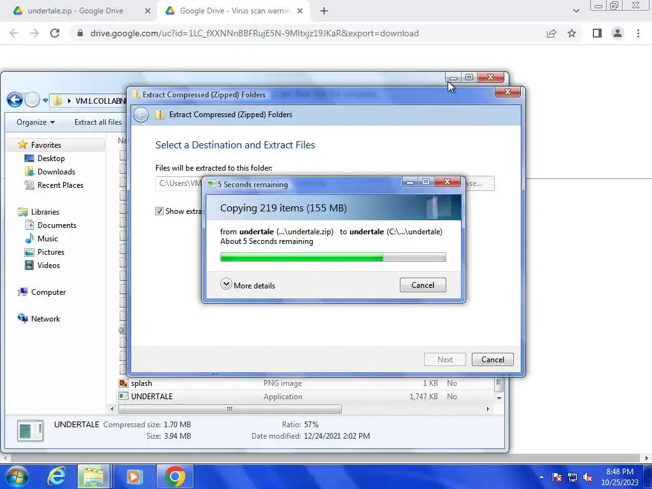
Task: Open Downloads in the navigation pane
Action: [x=56, y=171]
